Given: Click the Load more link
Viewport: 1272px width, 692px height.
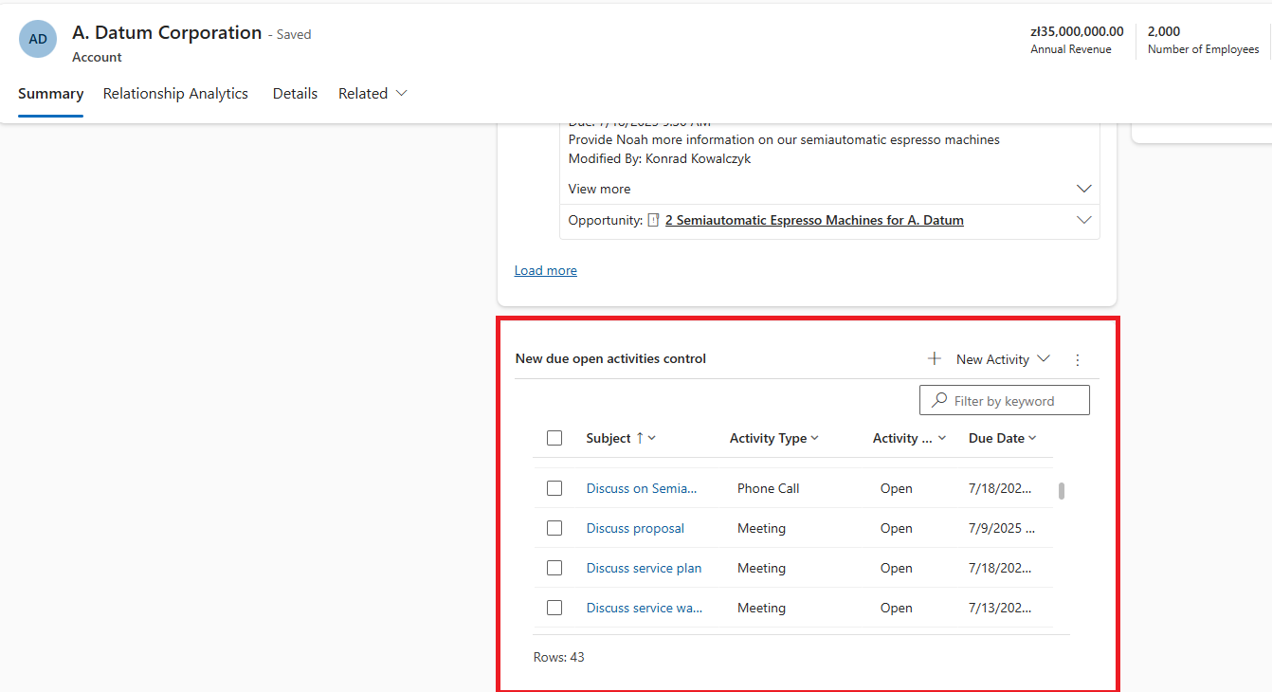Looking at the screenshot, I should point(545,270).
